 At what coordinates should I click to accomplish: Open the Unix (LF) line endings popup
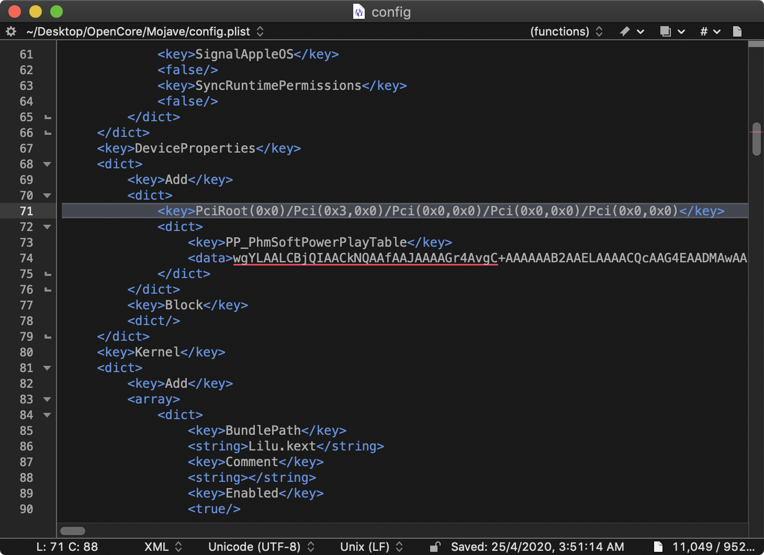372,547
